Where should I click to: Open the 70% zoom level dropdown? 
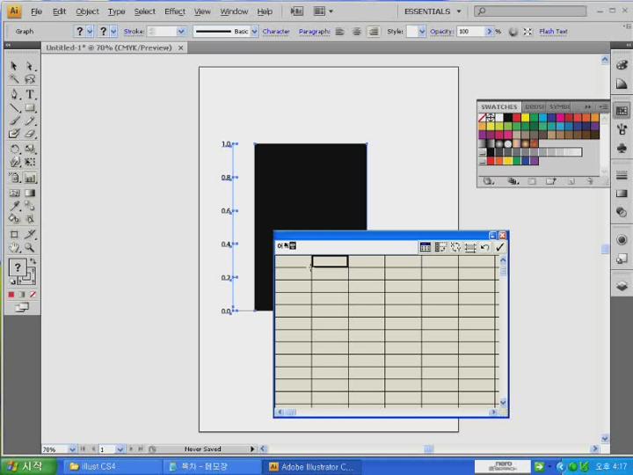point(72,449)
